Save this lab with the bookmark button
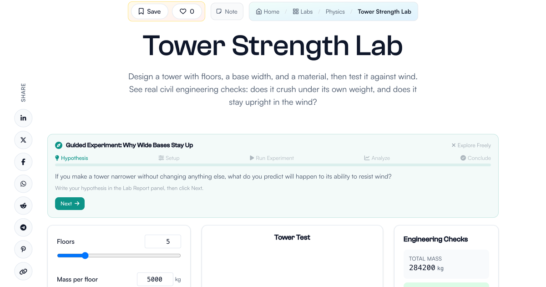This screenshot has width=546, height=287. pos(150,11)
